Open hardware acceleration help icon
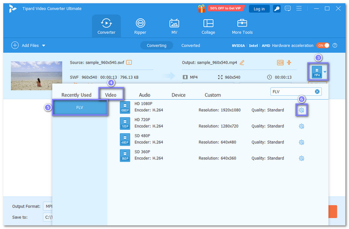The width and height of the screenshot is (349, 229). [335, 45]
